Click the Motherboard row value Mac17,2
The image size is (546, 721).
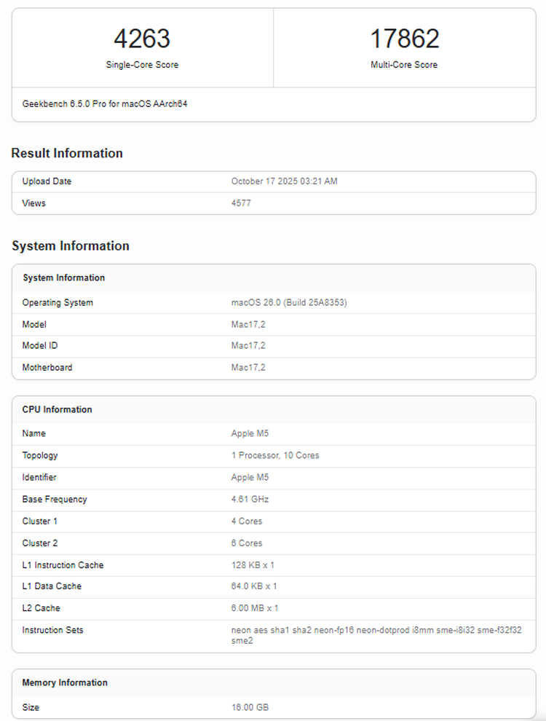click(x=248, y=368)
